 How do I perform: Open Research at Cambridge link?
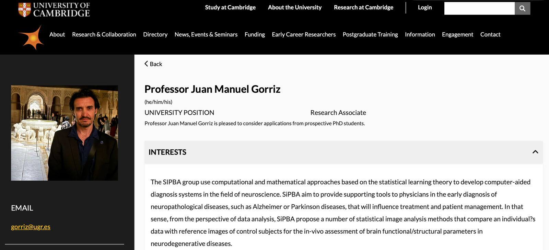coord(364,7)
